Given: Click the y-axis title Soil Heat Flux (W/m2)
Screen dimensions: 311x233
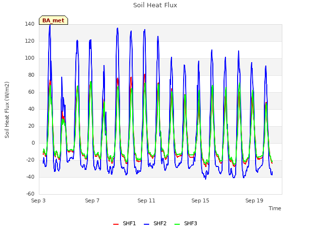Looking at the screenshot, I should (7, 110).
